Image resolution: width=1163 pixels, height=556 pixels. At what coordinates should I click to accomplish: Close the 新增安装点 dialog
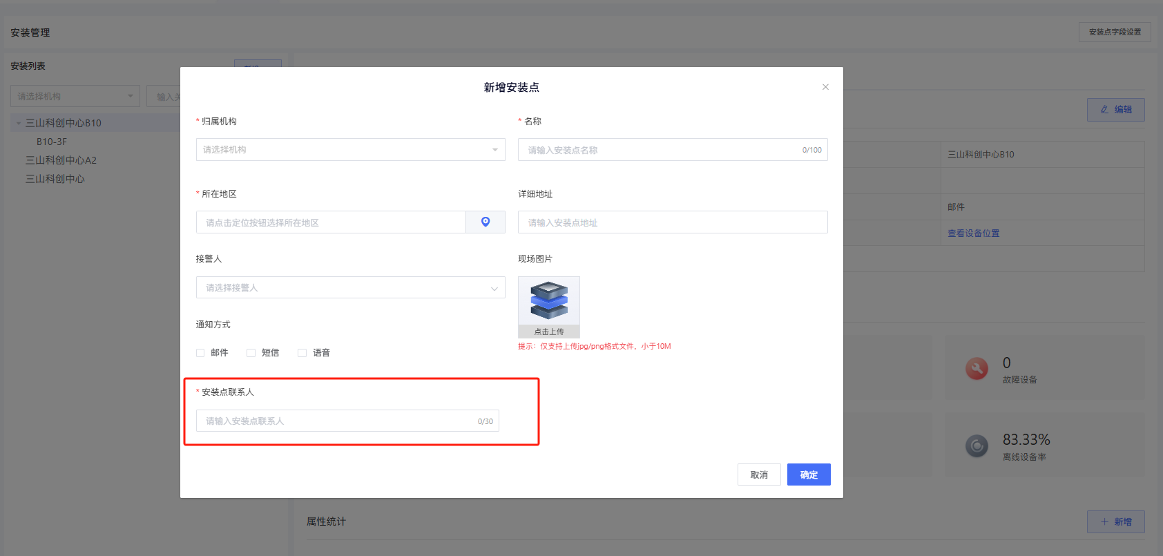[x=825, y=87]
